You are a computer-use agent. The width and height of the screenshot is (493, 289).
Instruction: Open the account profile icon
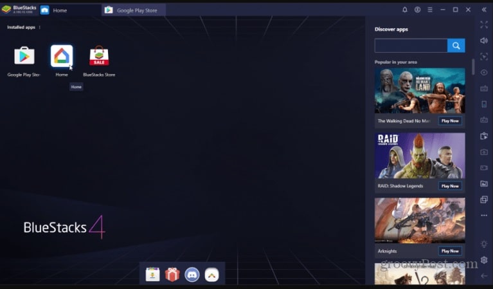pos(418,10)
